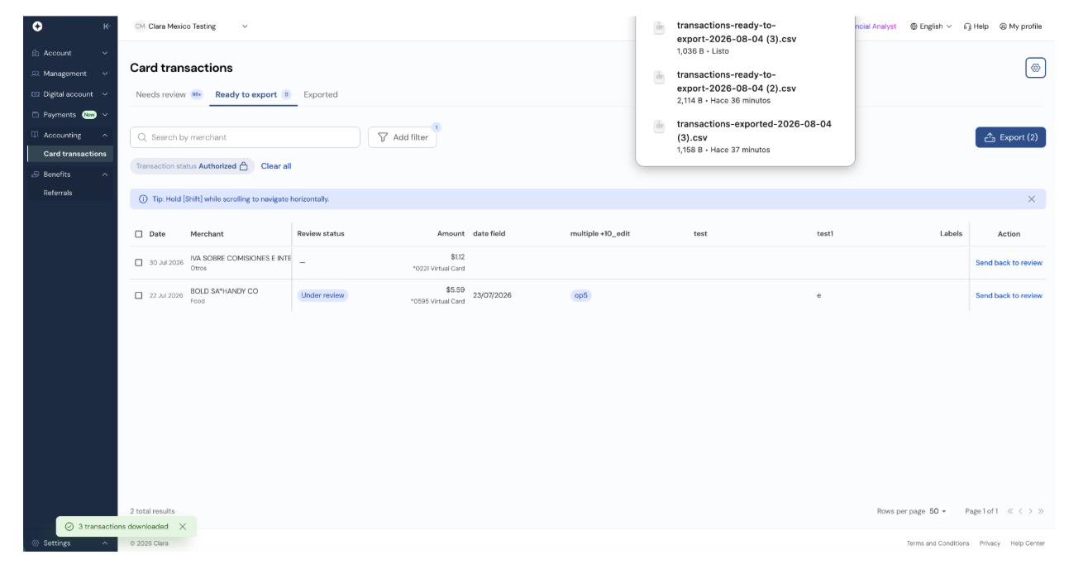Click the $5.59 amount cell
Screen dimensions: 1088x569
[x=455, y=289]
